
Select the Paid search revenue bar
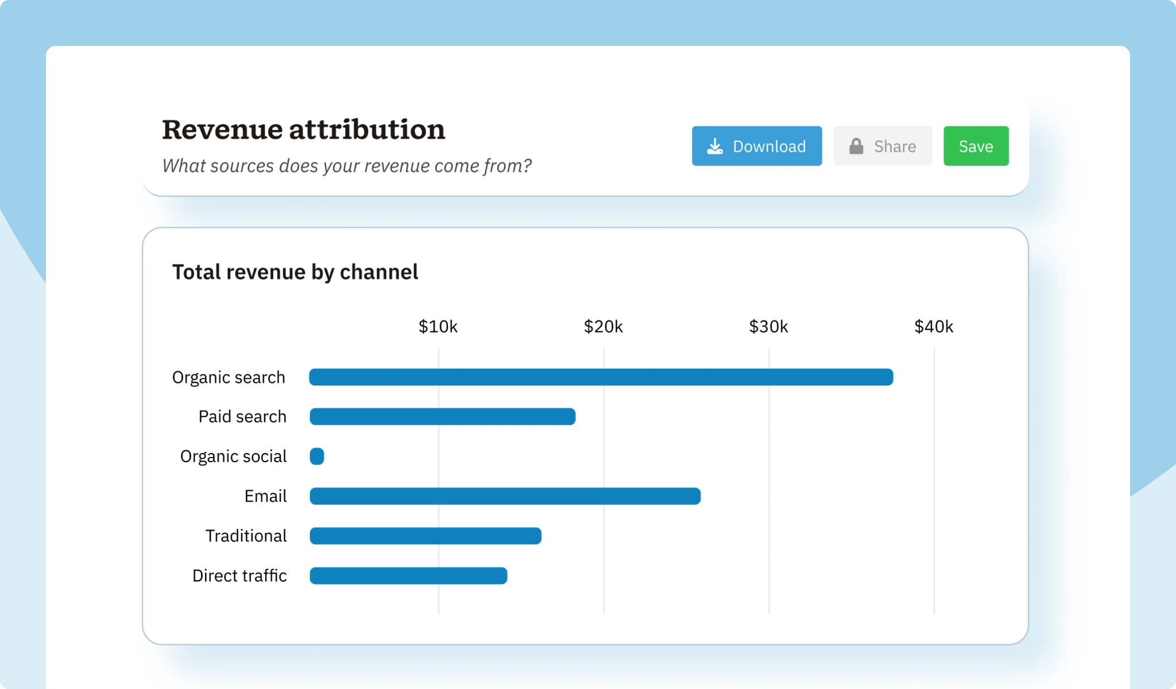tap(442, 417)
